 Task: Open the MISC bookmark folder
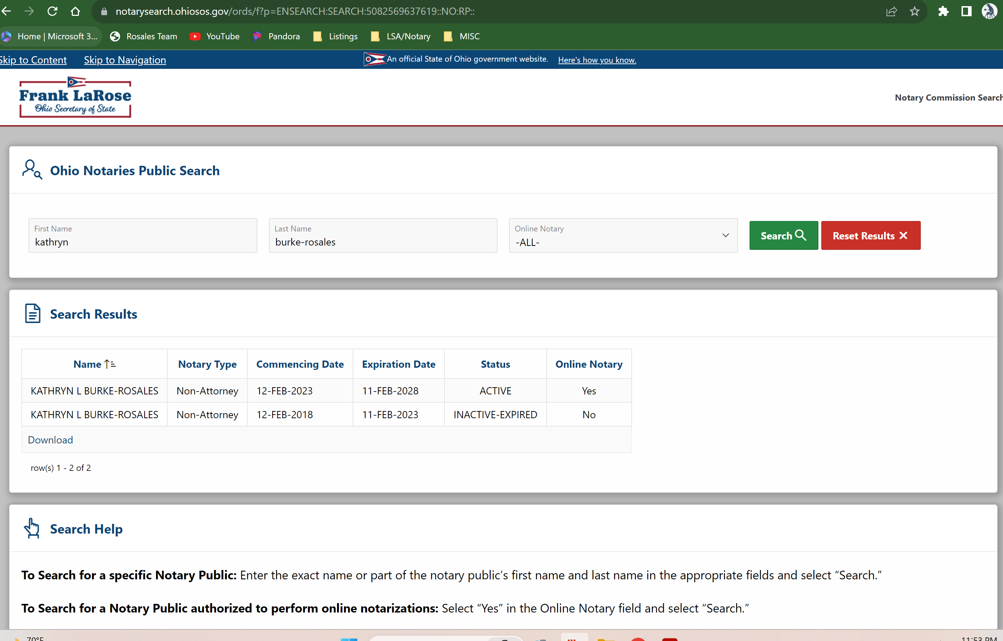(461, 36)
